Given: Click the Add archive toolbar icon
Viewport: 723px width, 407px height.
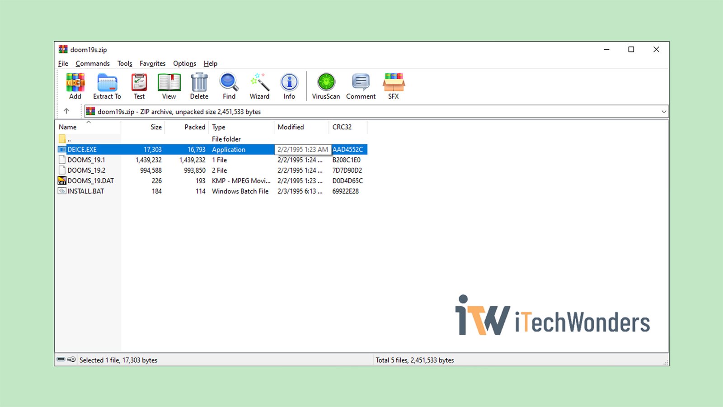Looking at the screenshot, I should pos(75,86).
